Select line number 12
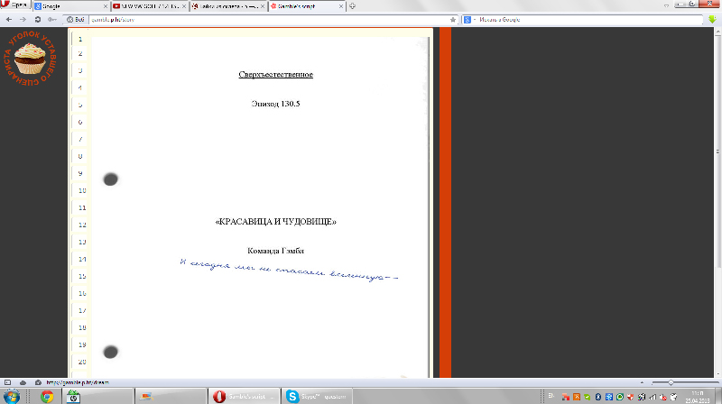Screen dimensions: 722x404 [x=82, y=225]
